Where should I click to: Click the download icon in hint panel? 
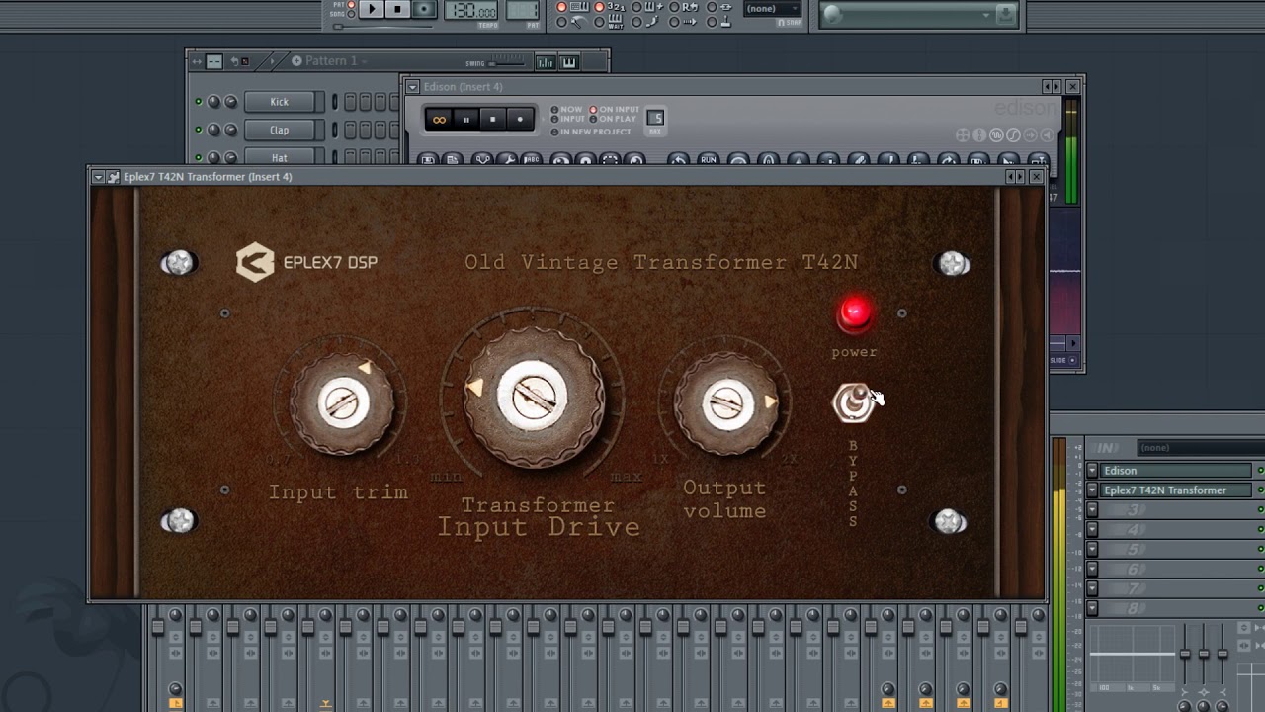point(1005,14)
